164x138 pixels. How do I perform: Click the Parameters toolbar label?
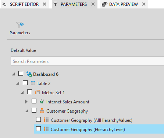[20, 33]
